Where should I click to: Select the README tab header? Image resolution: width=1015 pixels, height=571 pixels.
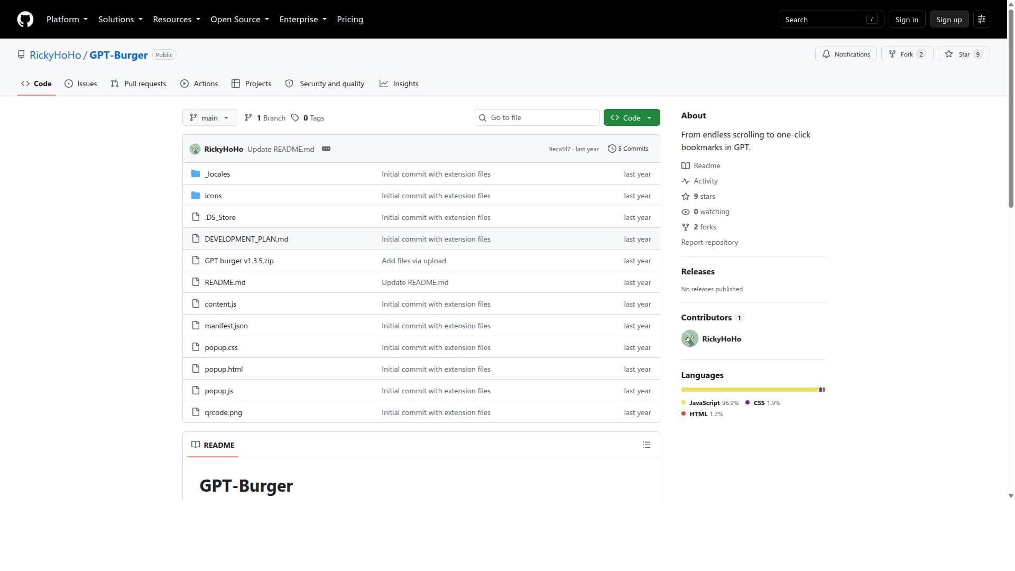tap(213, 445)
